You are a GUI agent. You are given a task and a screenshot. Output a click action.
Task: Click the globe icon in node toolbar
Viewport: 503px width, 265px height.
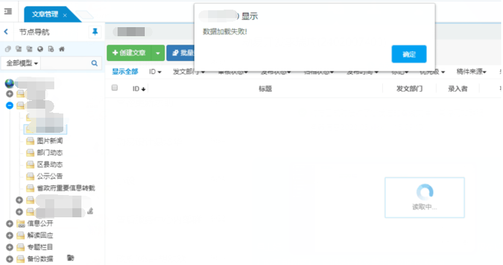pyautogui.click(x=40, y=48)
